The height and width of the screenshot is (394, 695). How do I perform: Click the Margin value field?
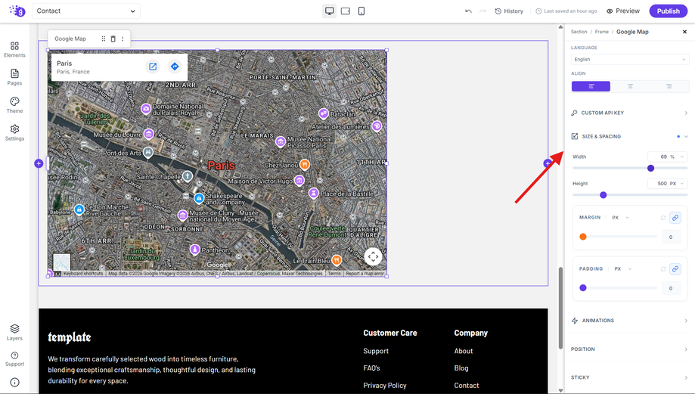[x=671, y=237]
